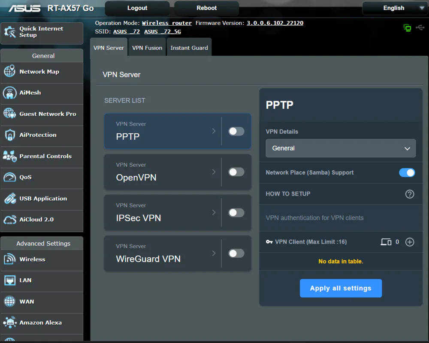Click the QoS gauge icon
The height and width of the screenshot is (343, 429).
coord(9,177)
